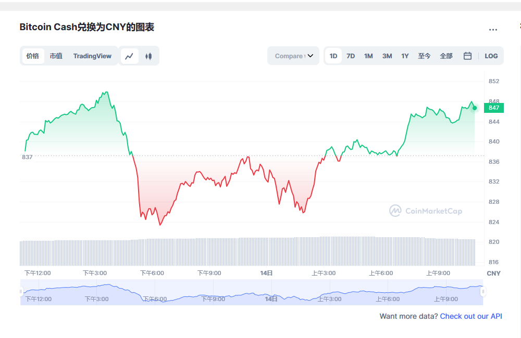
Task: Open the TradingView tab
Action: click(92, 56)
